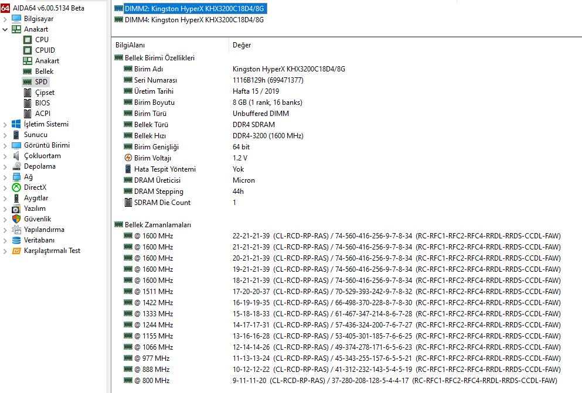The width and height of the screenshot is (582, 393).
Task: Click the Yapılandırma configuration icon
Action: click(x=16, y=230)
